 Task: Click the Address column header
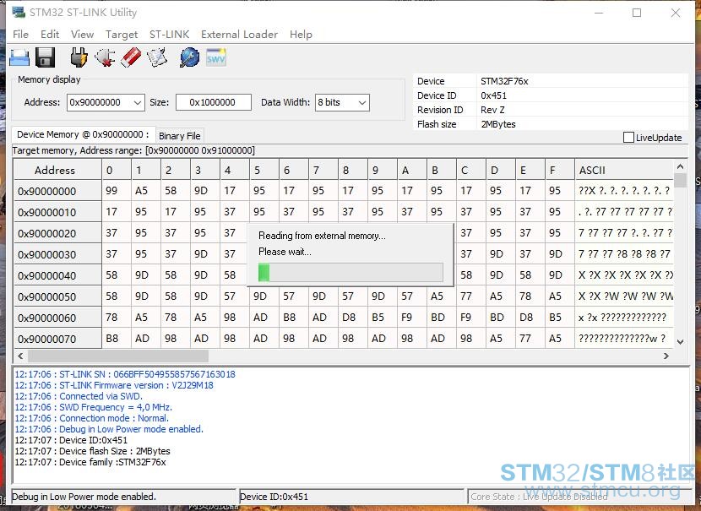pos(57,170)
